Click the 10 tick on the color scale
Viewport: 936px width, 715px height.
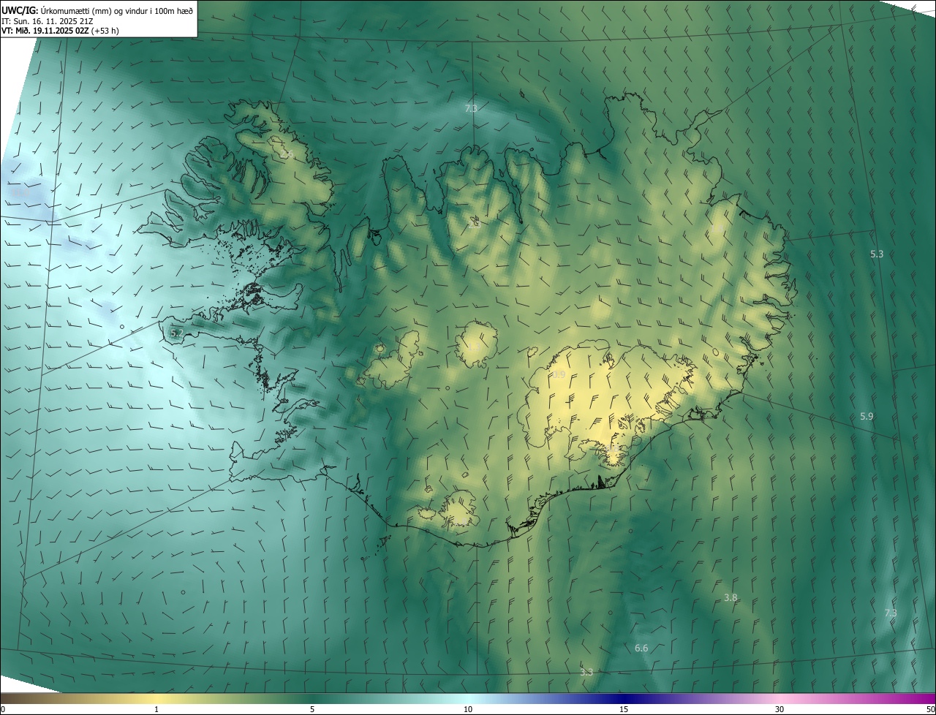point(468,709)
